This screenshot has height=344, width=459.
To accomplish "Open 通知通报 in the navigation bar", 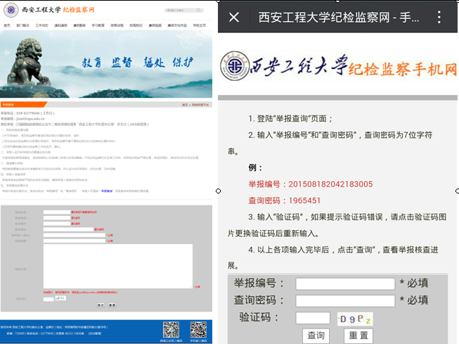I will pyautogui.click(x=60, y=25).
